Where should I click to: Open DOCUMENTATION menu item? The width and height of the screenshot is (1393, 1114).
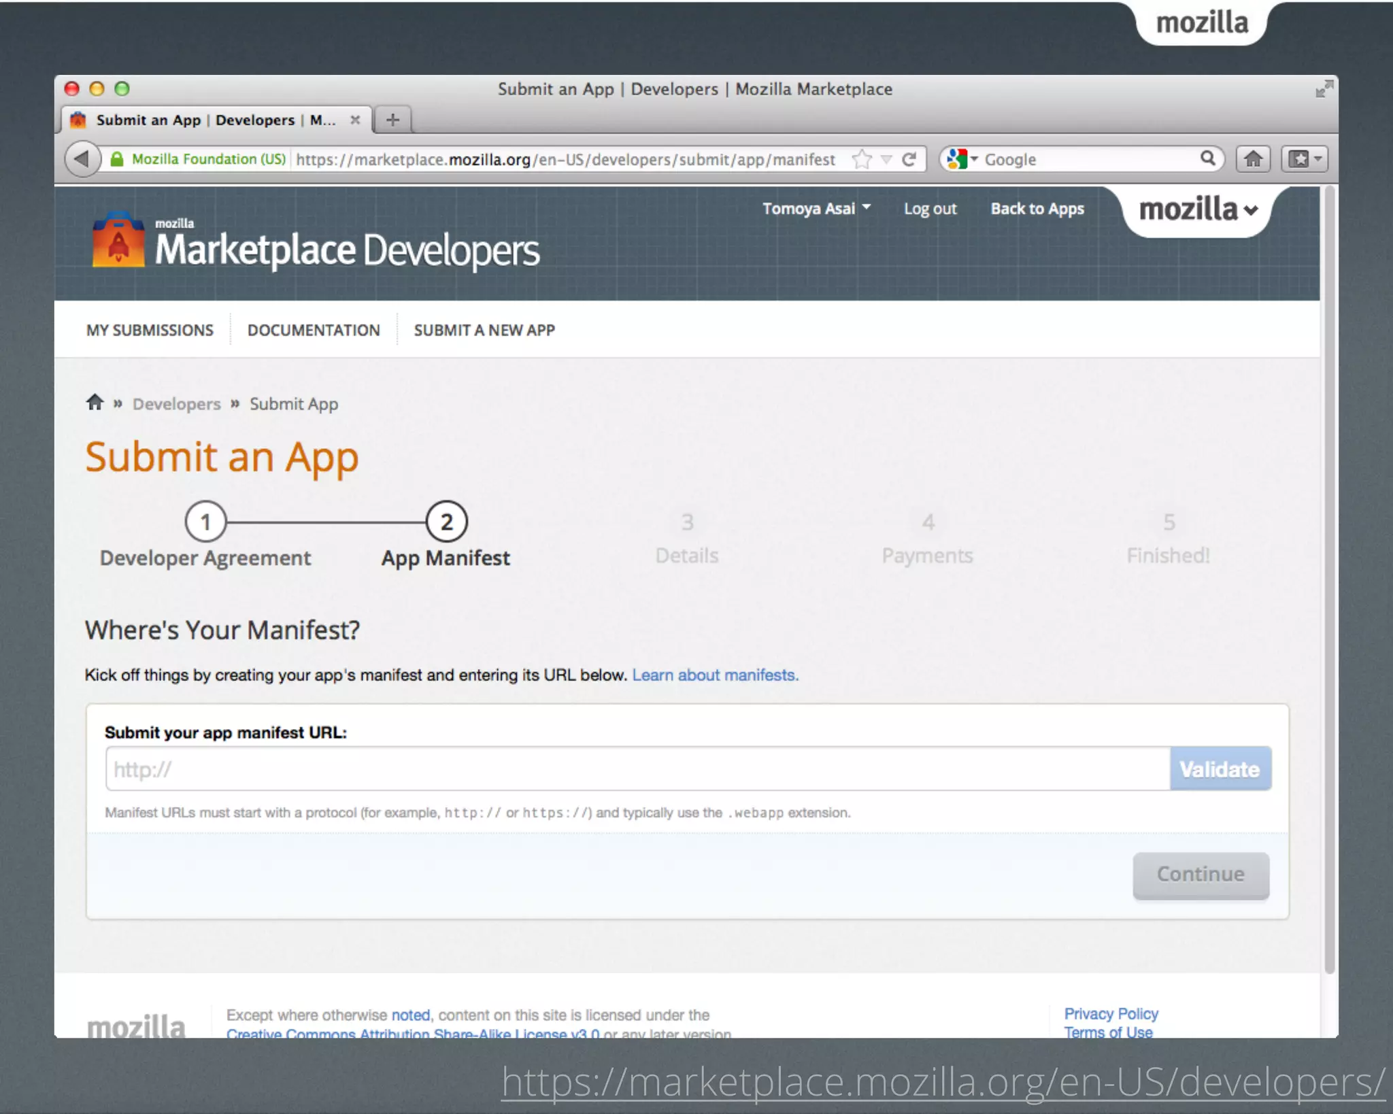[314, 330]
